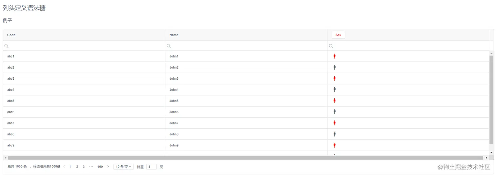Select the abc2 cell
Viewport: 496px width, 176px height.
84,67
